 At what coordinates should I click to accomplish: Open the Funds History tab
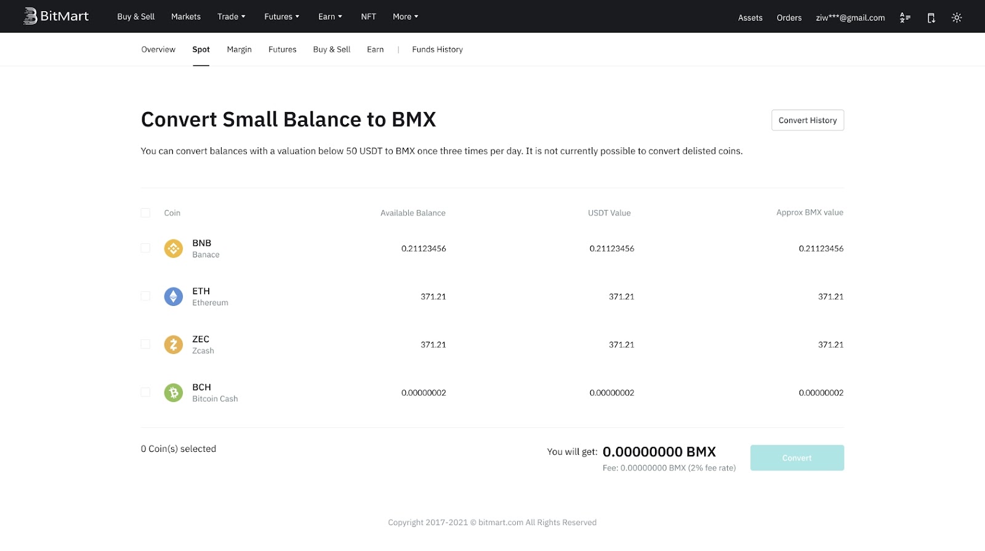[438, 49]
